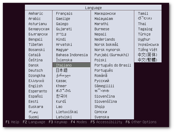
Task: Choose Türkçe from the last column
Action: (144, 34)
